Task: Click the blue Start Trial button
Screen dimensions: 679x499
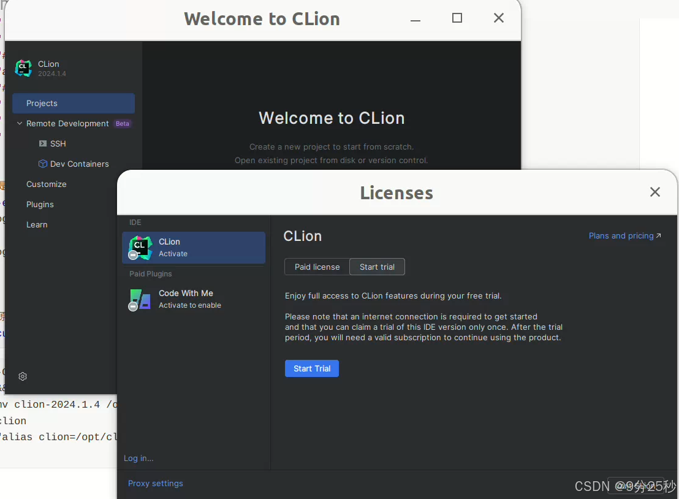Action: point(311,368)
